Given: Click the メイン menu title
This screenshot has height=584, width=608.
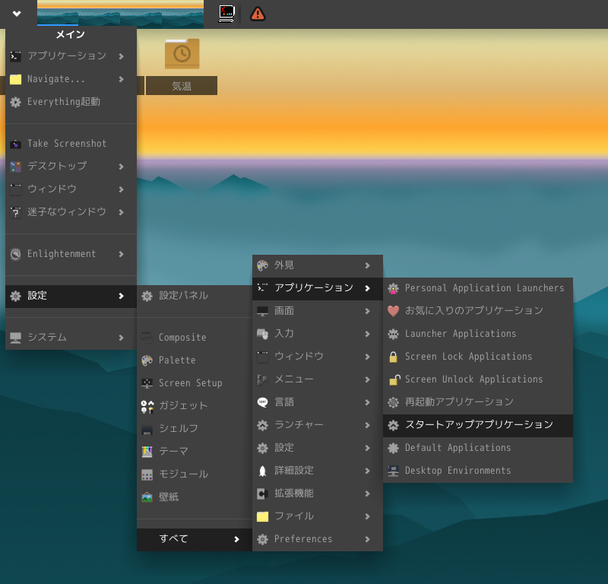Looking at the screenshot, I should coord(70,35).
